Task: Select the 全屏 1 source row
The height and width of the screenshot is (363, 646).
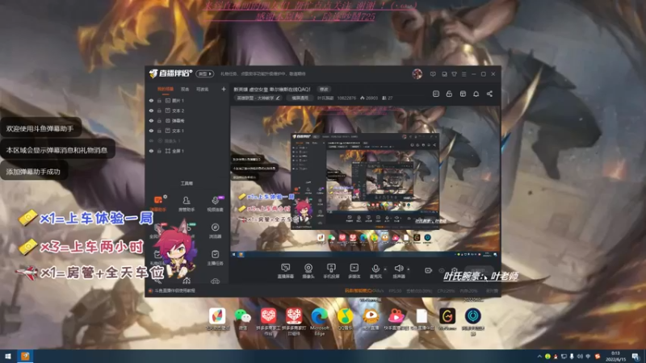Action: click(187, 151)
